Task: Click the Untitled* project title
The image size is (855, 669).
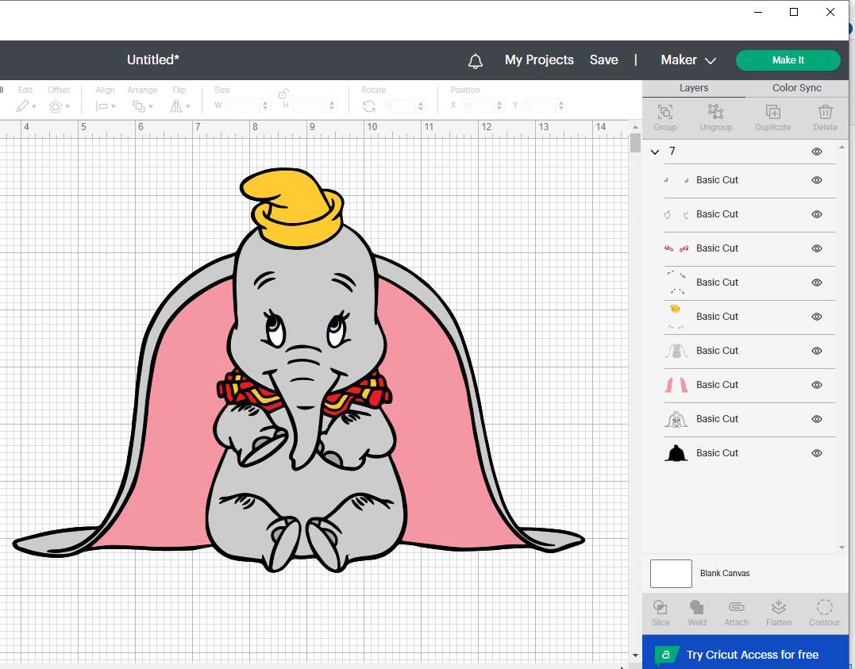Action: [153, 60]
